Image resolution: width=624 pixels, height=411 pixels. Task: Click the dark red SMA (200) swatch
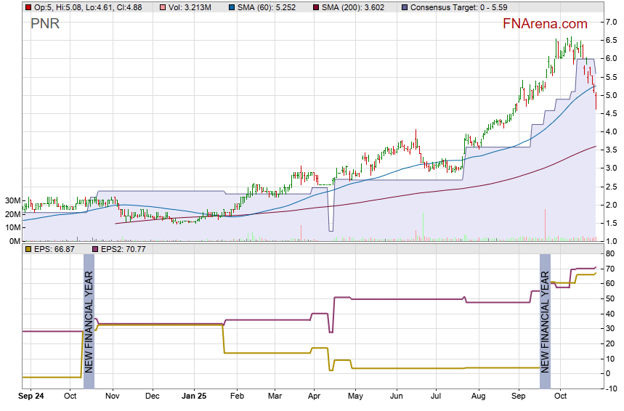pos(315,7)
